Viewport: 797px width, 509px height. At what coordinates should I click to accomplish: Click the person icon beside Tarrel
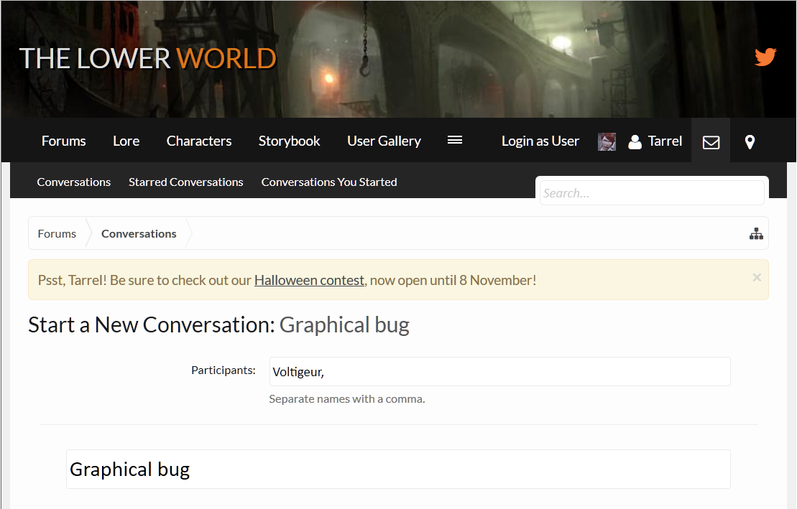pos(635,141)
